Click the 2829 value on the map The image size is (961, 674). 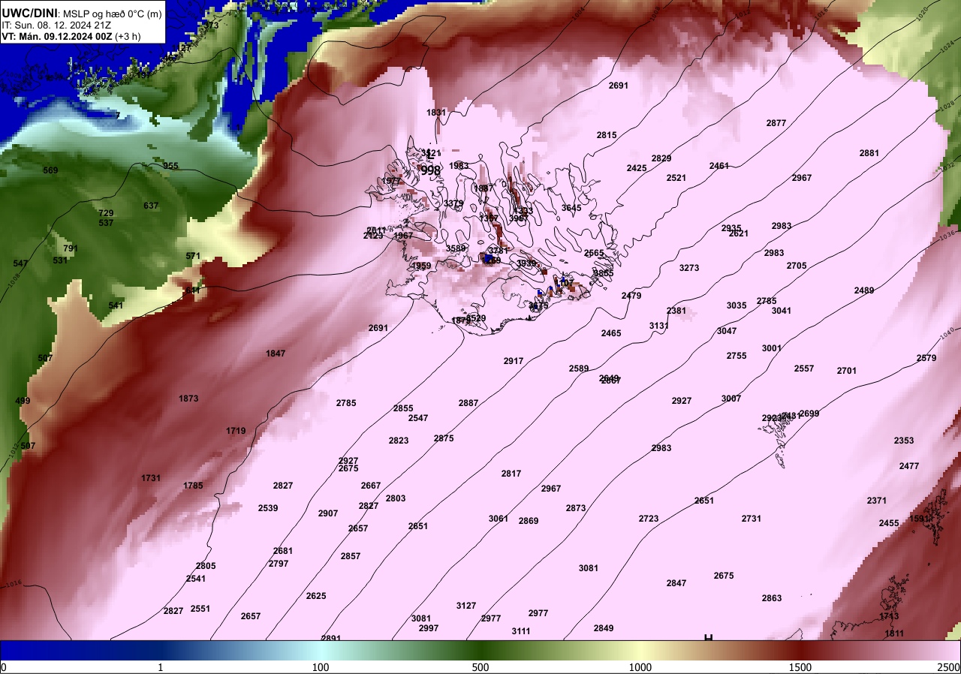tap(661, 158)
